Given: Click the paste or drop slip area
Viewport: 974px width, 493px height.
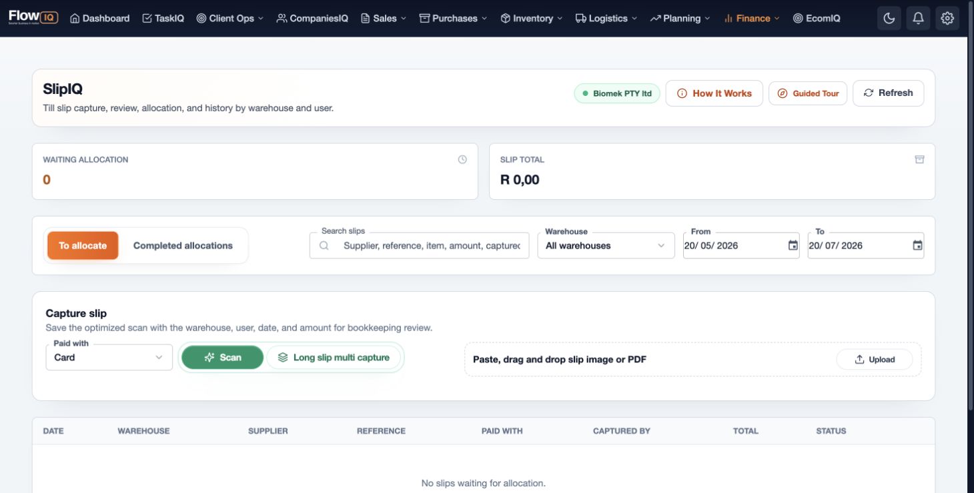Looking at the screenshot, I should coord(693,359).
